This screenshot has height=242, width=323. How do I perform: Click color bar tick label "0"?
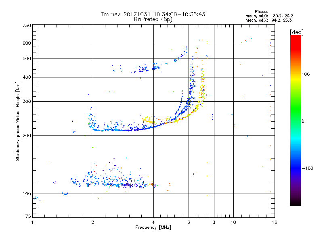pos(303,121)
